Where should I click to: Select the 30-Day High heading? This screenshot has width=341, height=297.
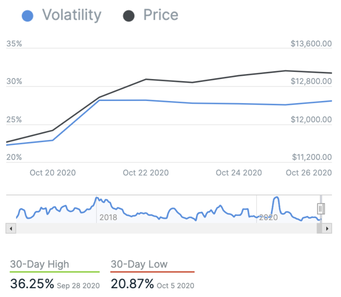pyautogui.click(x=39, y=264)
